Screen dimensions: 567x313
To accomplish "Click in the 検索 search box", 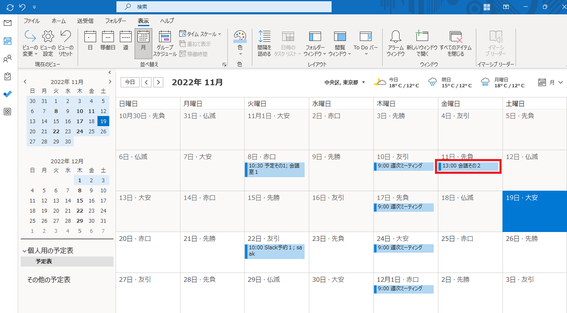I will point(224,7).
